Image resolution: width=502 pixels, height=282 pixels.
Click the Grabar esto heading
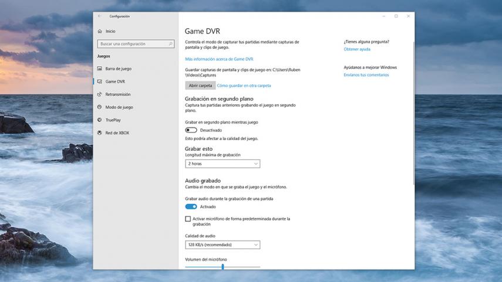pyautogui.click(x=198, y=149)
